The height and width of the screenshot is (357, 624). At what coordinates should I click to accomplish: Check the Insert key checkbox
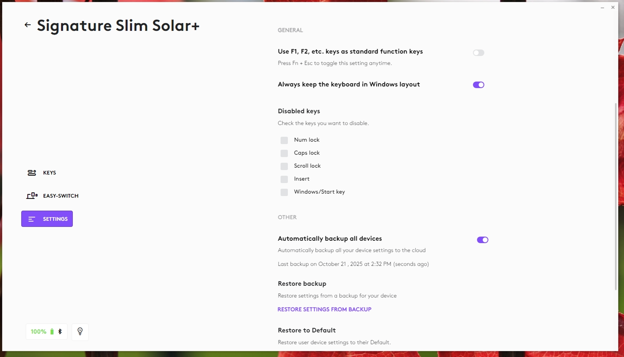coord(284,179)
